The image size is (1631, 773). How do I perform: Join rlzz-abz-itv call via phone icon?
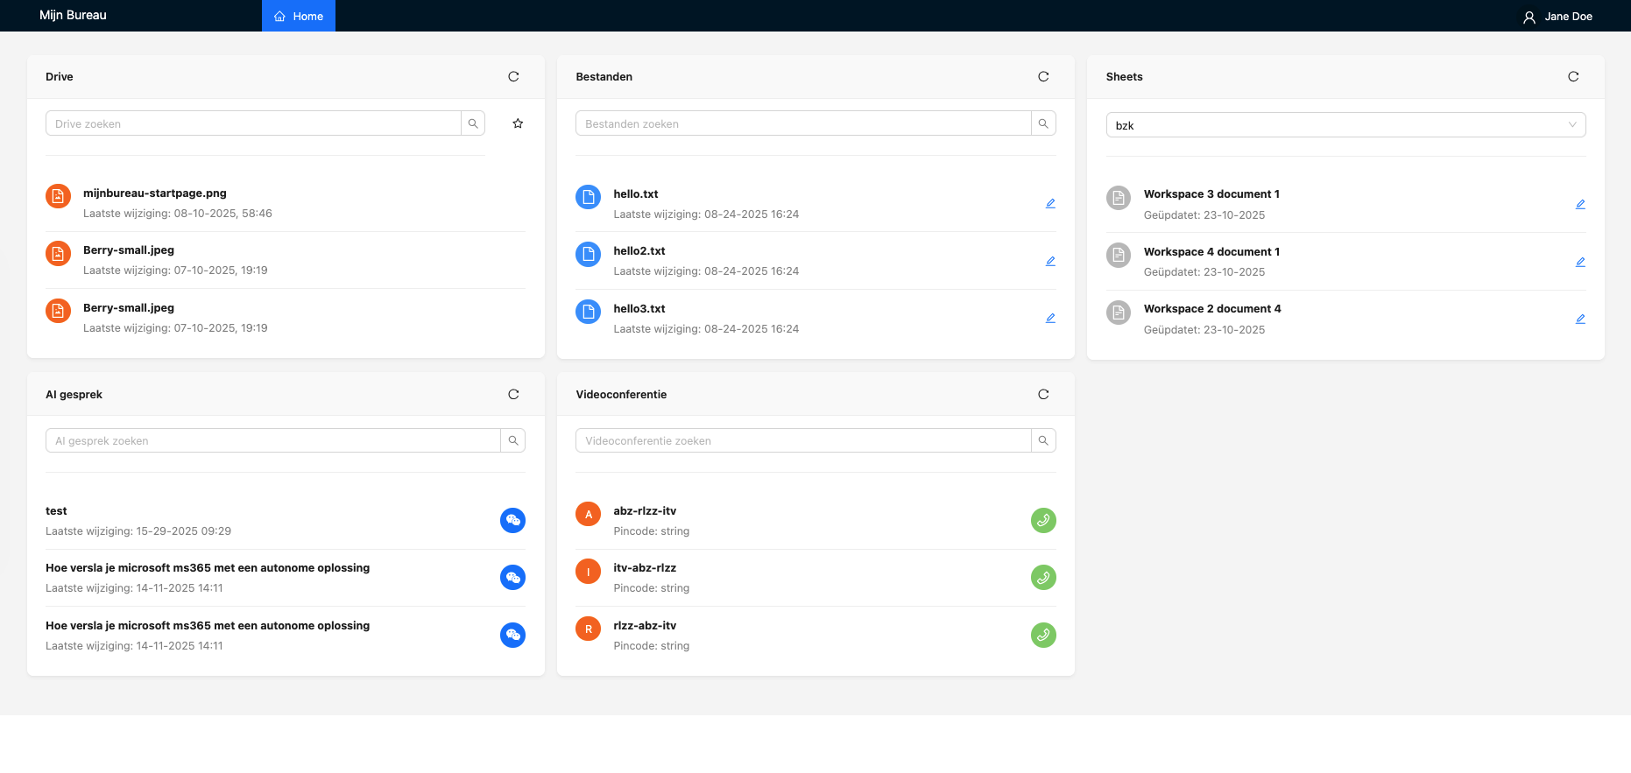click(x=1043, y=635)
